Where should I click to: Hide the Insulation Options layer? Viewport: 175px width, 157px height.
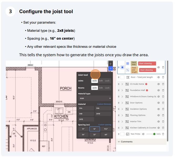158,109
